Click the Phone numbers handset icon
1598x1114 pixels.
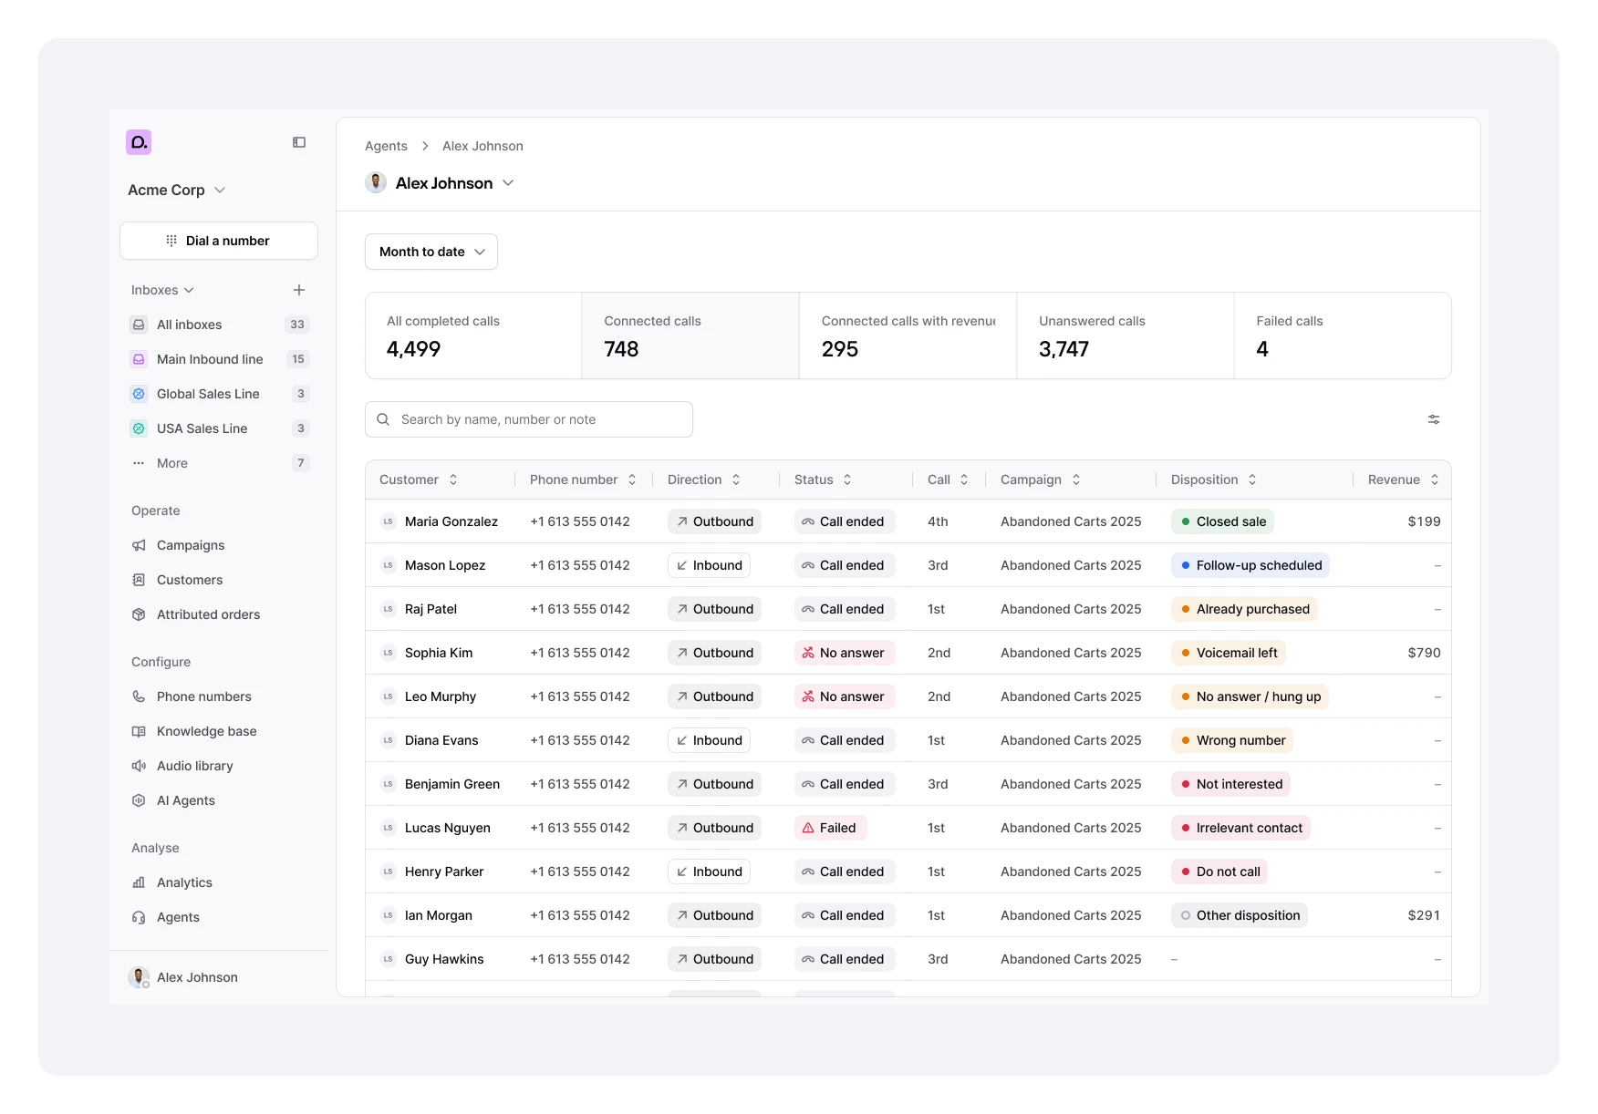click(x=139, y=696)
